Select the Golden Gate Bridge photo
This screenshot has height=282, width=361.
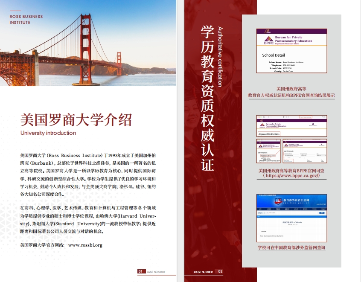88,43
